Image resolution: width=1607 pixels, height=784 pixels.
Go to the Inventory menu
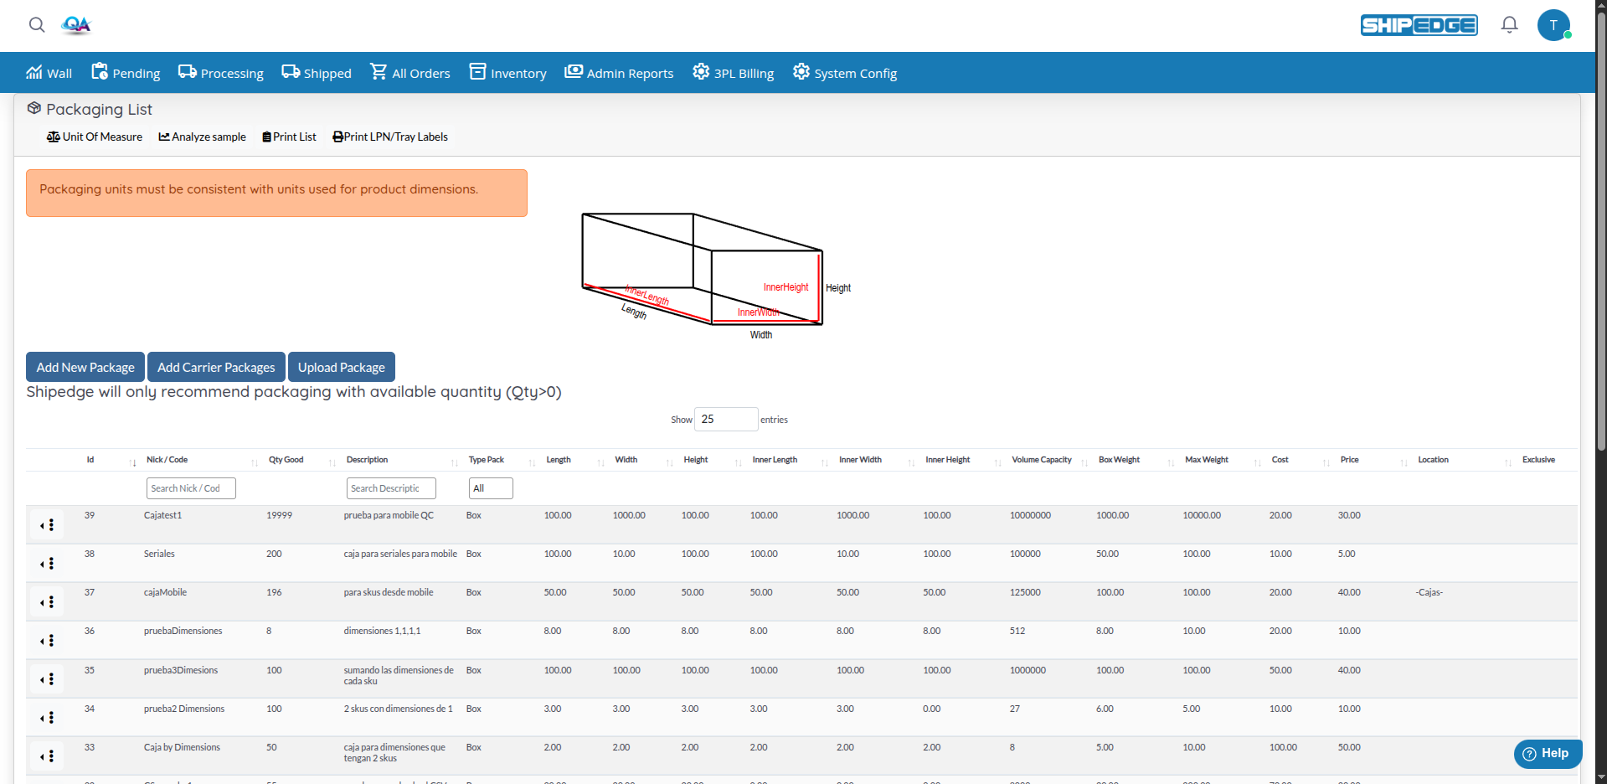pyautogui.click(x=507, y=73)
